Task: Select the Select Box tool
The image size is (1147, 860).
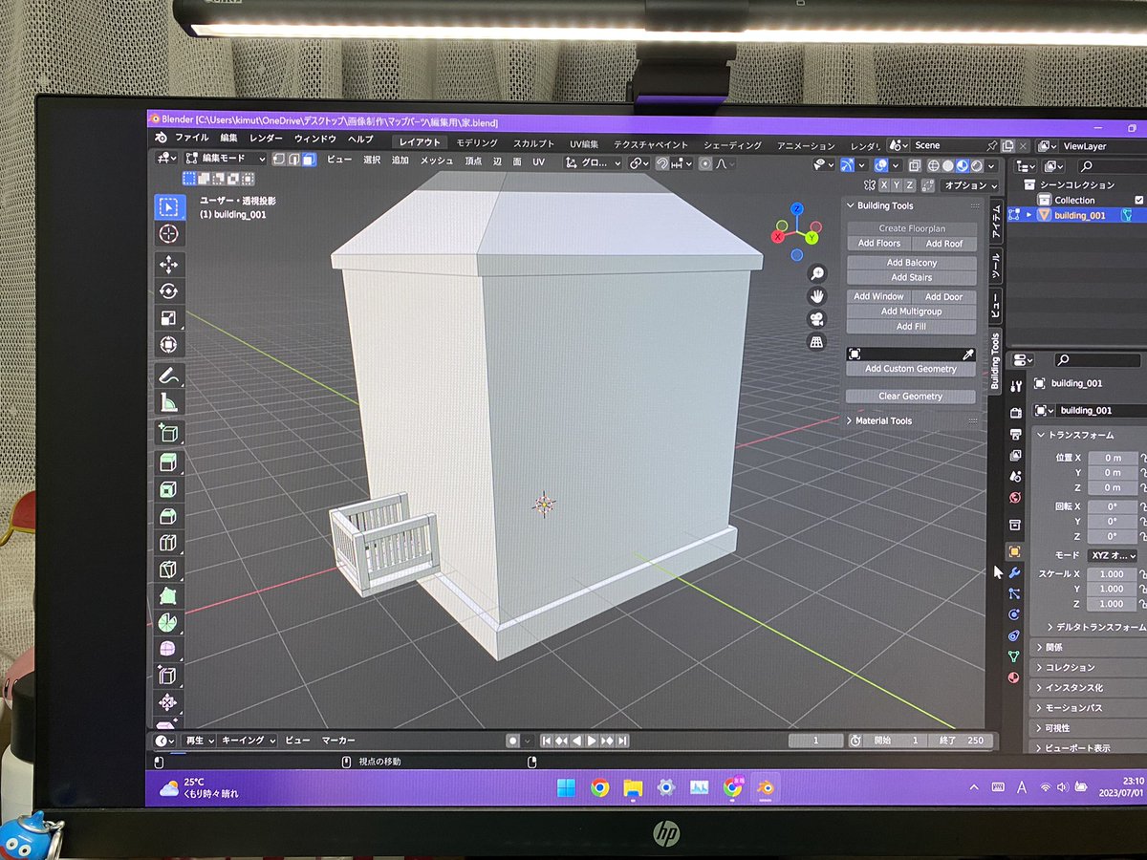Action: [168, 206]
